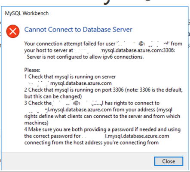Click step 2 about mysql running on port 3306

click(x=103, y=90)
